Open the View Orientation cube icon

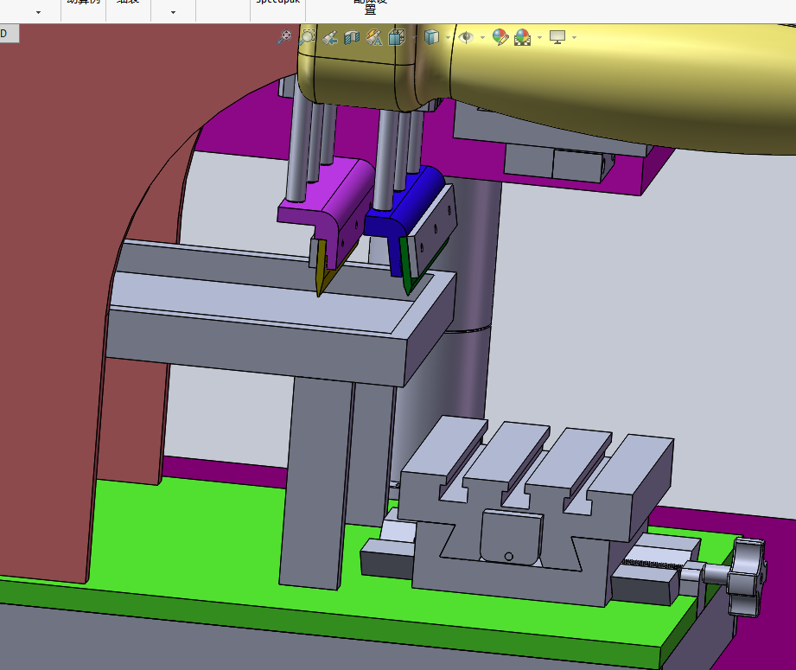(x=397, y=37)
